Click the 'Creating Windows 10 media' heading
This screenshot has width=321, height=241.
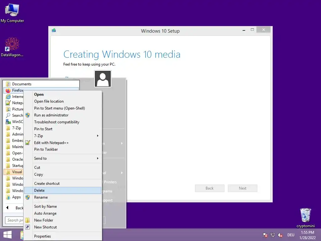point(122,55)
